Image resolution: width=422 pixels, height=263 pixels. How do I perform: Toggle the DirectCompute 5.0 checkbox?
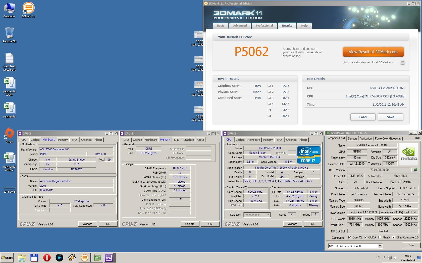(x=393, y=237)
